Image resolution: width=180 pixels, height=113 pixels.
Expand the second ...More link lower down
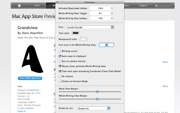[x=164, y=86]
